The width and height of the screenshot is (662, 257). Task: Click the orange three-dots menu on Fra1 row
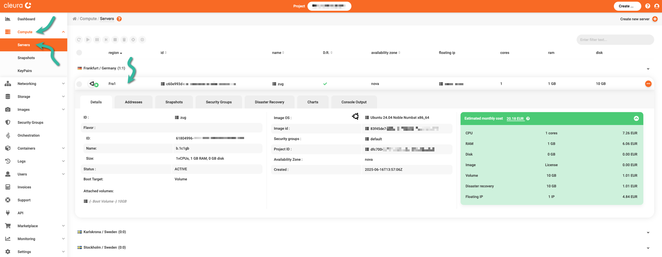coord(648,84)
